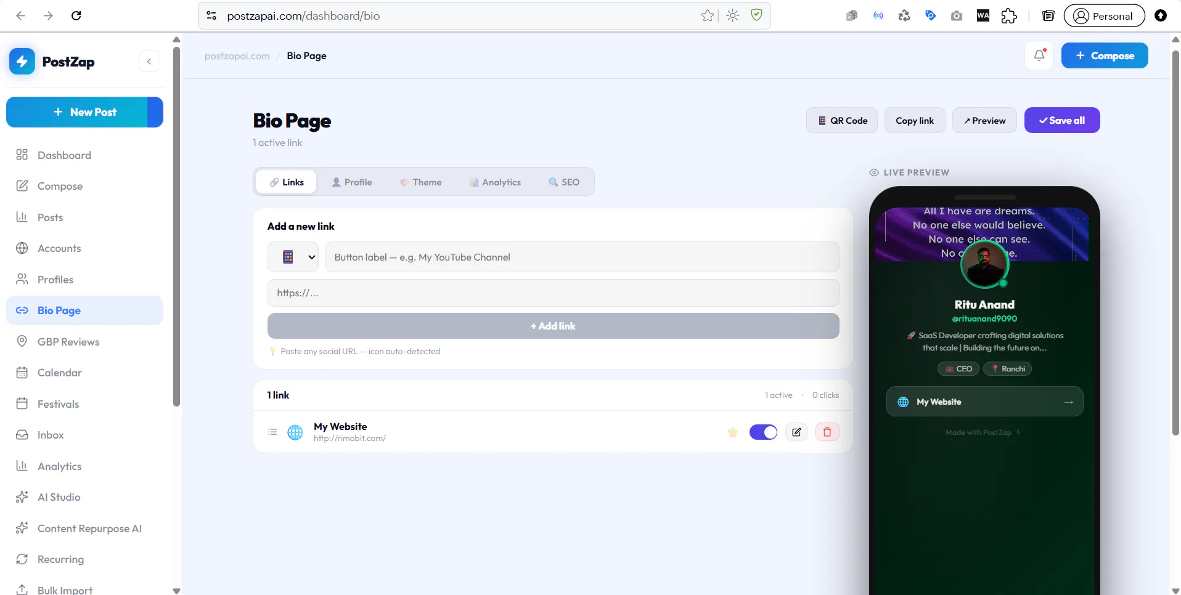Switch to the Theme tab
Screen dimensions: 1181x595
pyautogui.click(x=421, y=182)
